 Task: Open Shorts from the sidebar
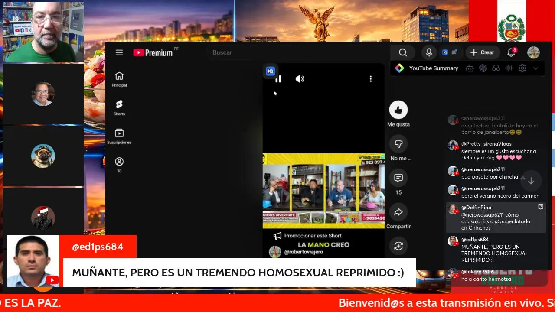[119, 108]
